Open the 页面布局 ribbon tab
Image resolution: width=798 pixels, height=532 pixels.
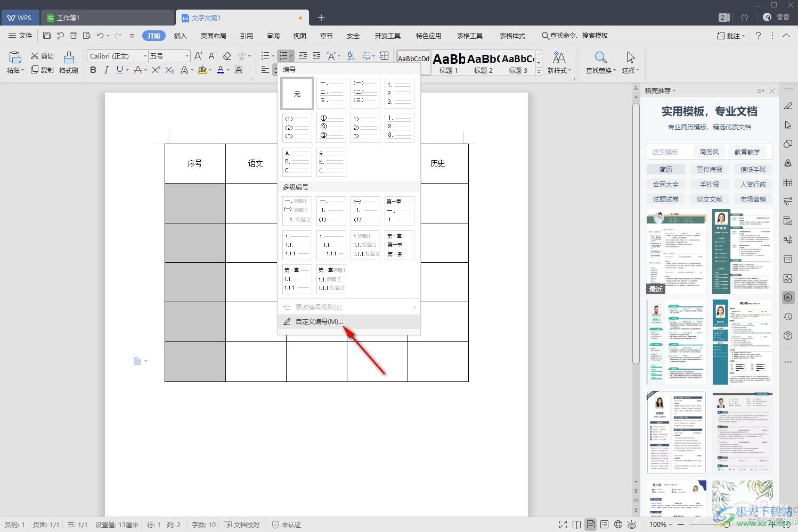point(214,36)
